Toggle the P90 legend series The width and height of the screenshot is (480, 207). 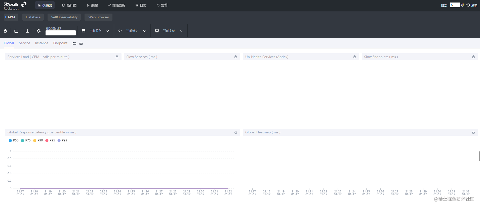point(38,140)
